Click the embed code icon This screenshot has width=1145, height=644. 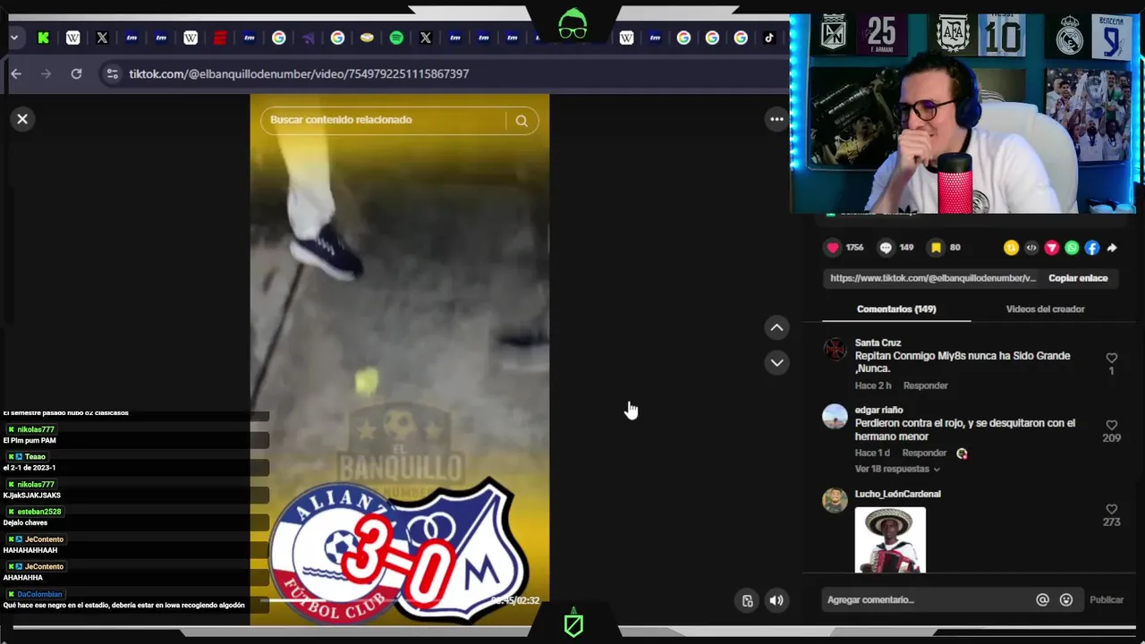pyautogui.click(x=1031, y=248)
